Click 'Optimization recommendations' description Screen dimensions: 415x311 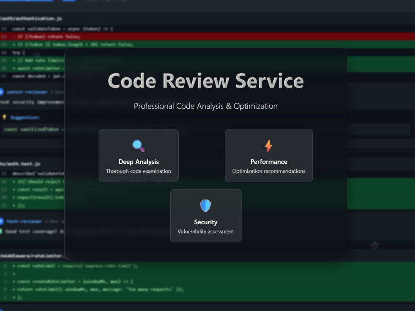(269, 171)
